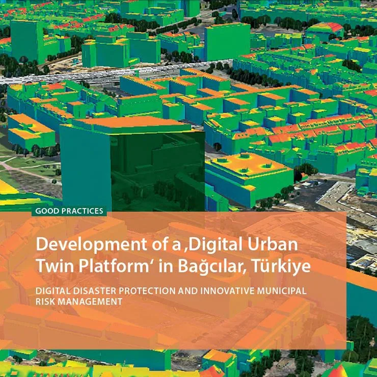
Task: Click the teal facade of the central tower
Action: 86,168
